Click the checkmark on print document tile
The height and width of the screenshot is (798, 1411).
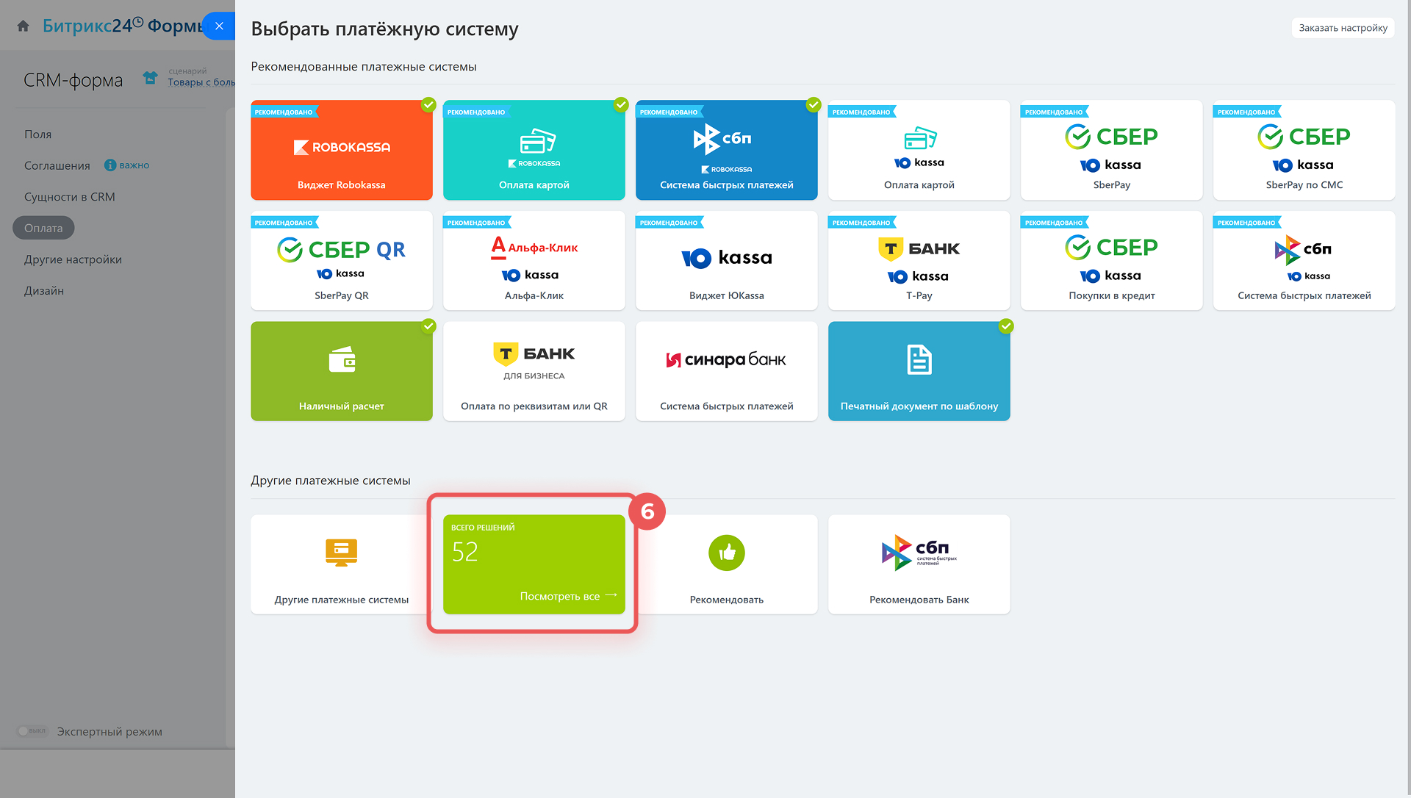click(1006, 326)
